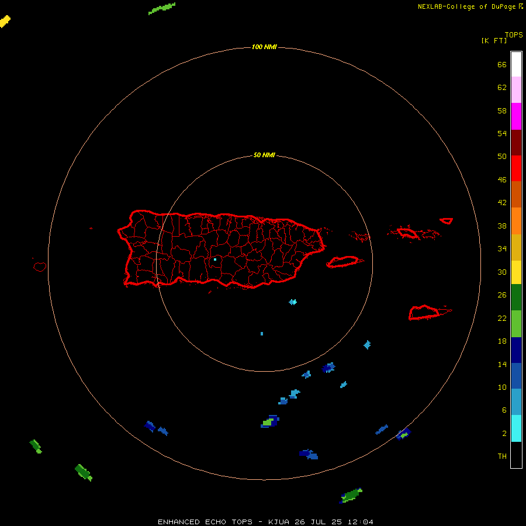Click the white color band in the tops legend
Viewport: 526px width, 526px height.
point(516,64)
